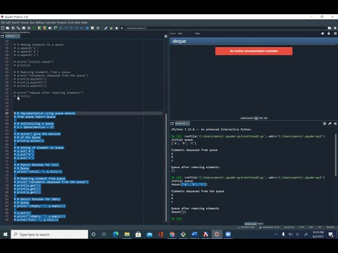Click the debugger Continue execution icon
338x253 pixels.
pyautogui.click(x=82, y=28)
